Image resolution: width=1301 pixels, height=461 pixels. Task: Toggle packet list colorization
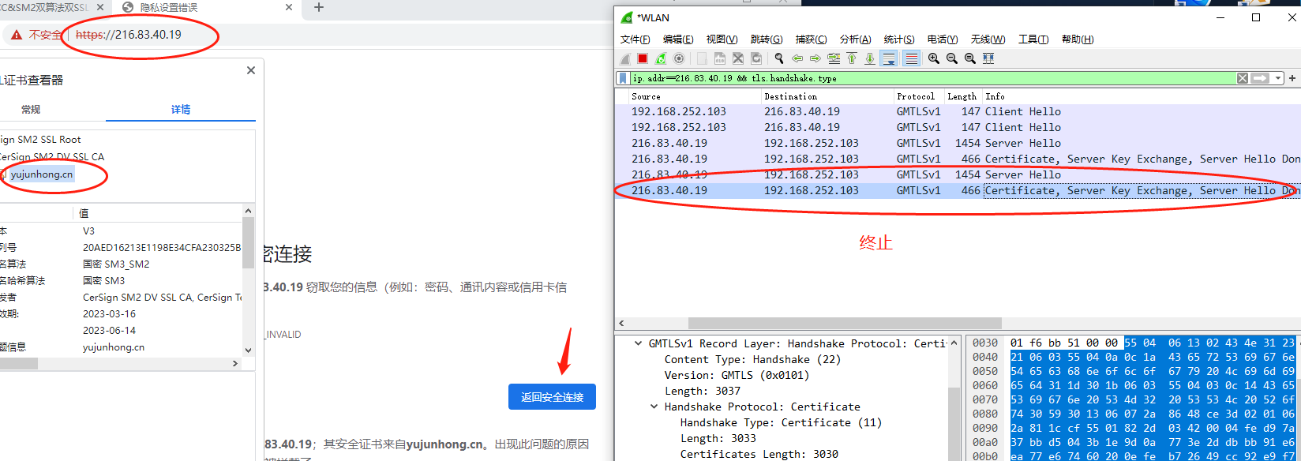[911, 58]
